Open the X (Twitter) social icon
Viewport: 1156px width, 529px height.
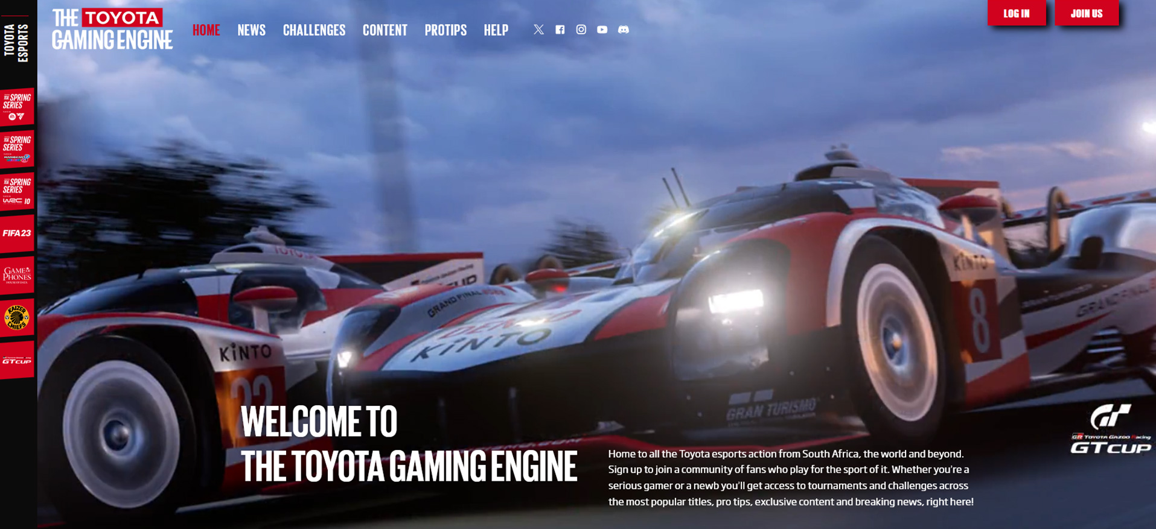(538, 30)
